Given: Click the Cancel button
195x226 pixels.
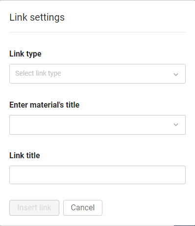Looking at the screenshot, I should coord(83,208).
